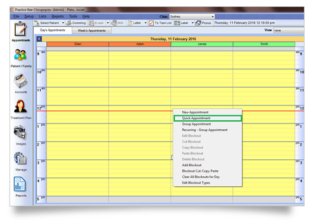This screenshot has width=313, height=220.
Task: Open the View dropdown showing none
Action: click(x=289, y=30)
